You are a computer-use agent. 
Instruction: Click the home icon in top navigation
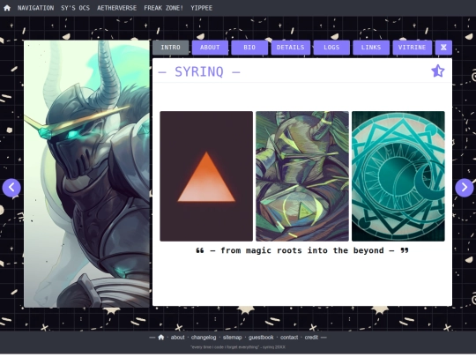7,8
